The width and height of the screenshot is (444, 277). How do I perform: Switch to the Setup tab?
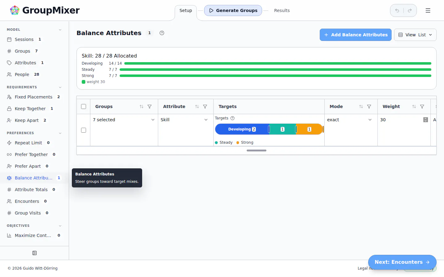point(186,10)
